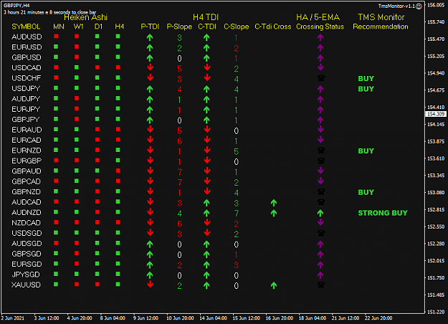Screen dimensions: 448x324
Task: Click the 154.309 current price marker
Action: pyautogui.click(x=436, y=114)
